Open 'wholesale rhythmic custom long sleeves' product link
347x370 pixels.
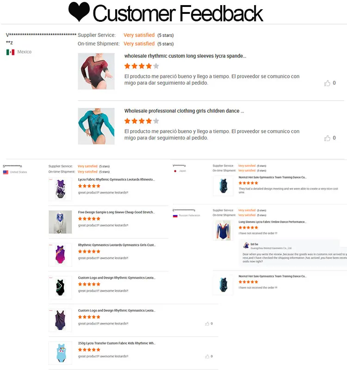(x=185, y=56)
